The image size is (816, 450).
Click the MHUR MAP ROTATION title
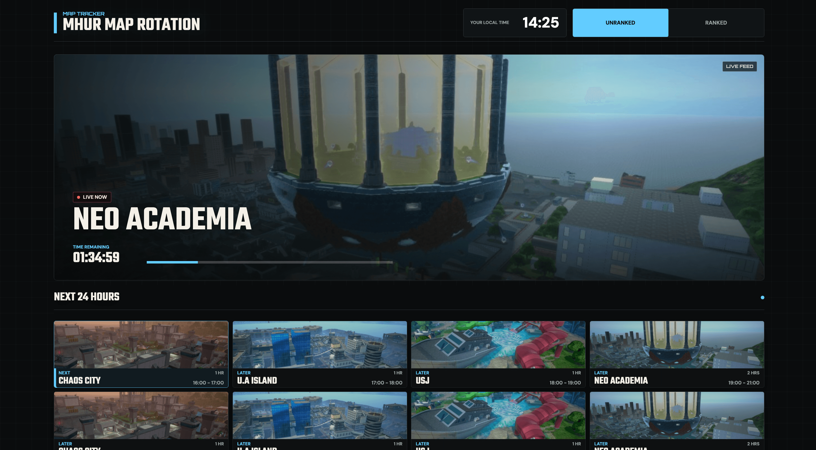pyautogui.click(x=131, y=24)
